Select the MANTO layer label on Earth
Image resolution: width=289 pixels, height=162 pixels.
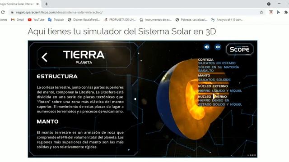tap(204, 76)
